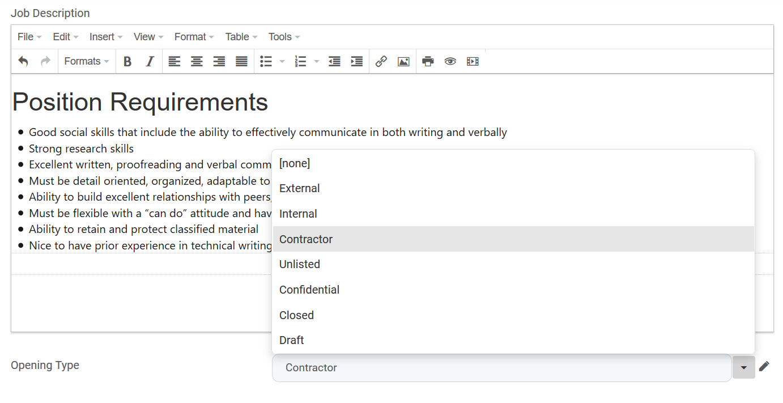Screen dimensions: 783x403
Task: Click the Insert media icon
Action: coord(473,61)
